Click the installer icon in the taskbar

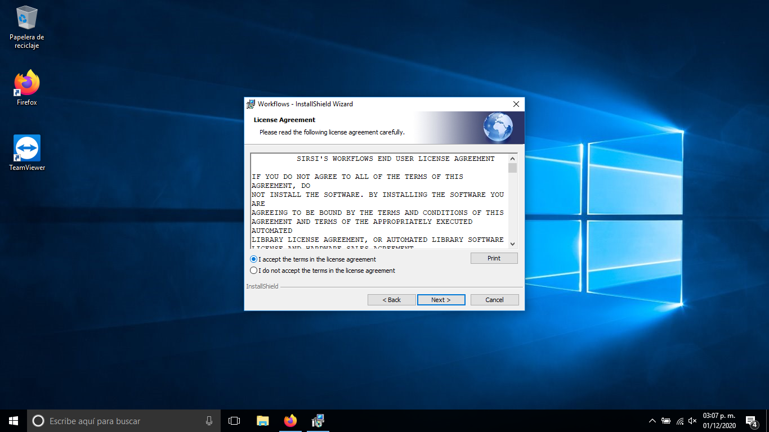click(x=318, y=421)
